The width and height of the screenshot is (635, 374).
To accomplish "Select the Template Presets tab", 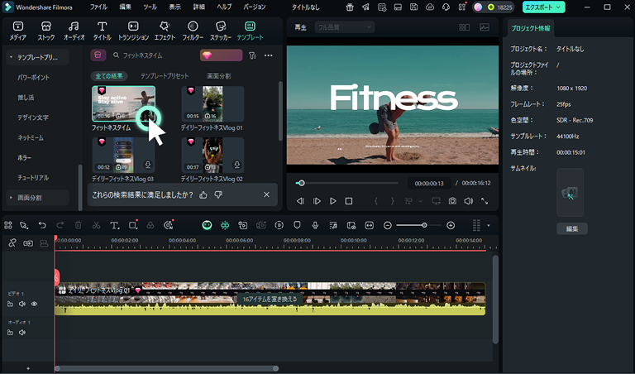I will click(165, 76).
